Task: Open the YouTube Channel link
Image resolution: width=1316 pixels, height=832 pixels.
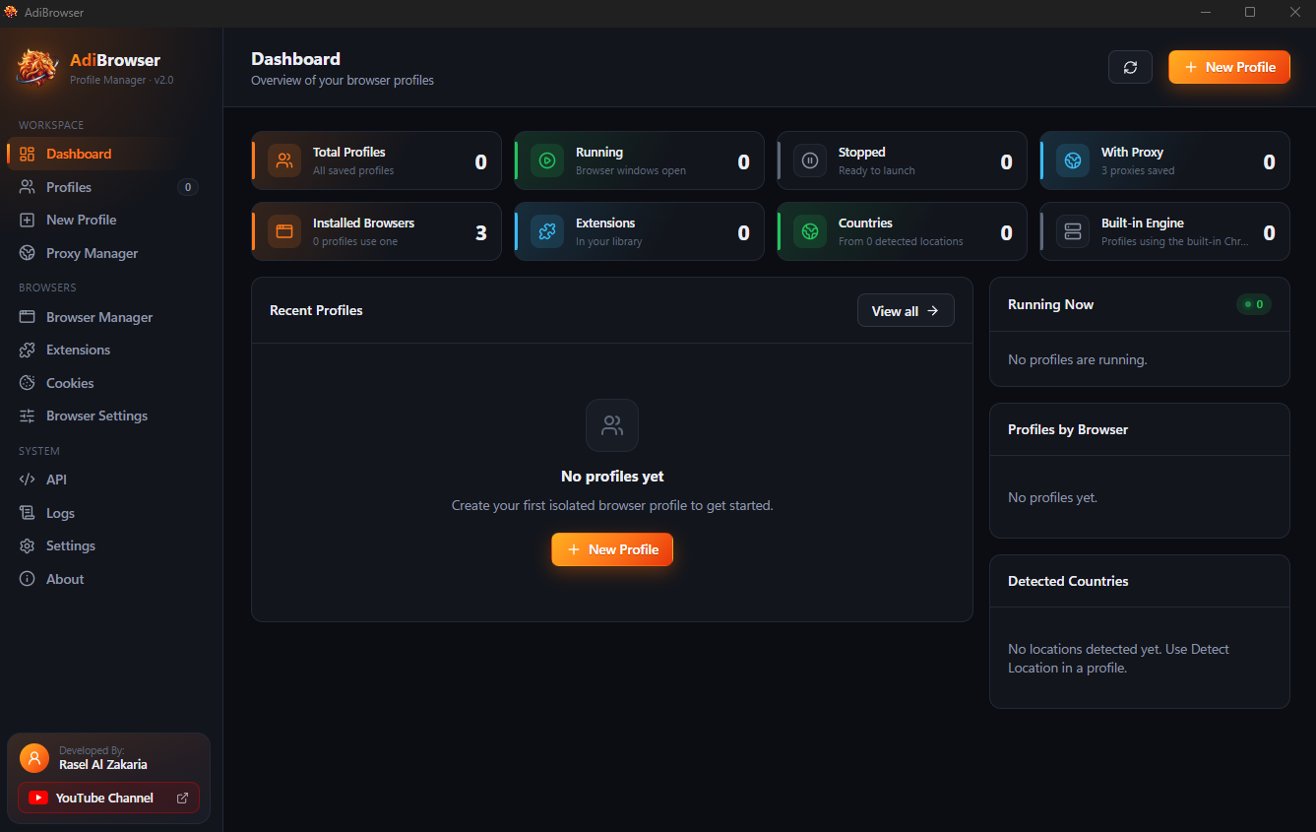Action: pos(108,798)
